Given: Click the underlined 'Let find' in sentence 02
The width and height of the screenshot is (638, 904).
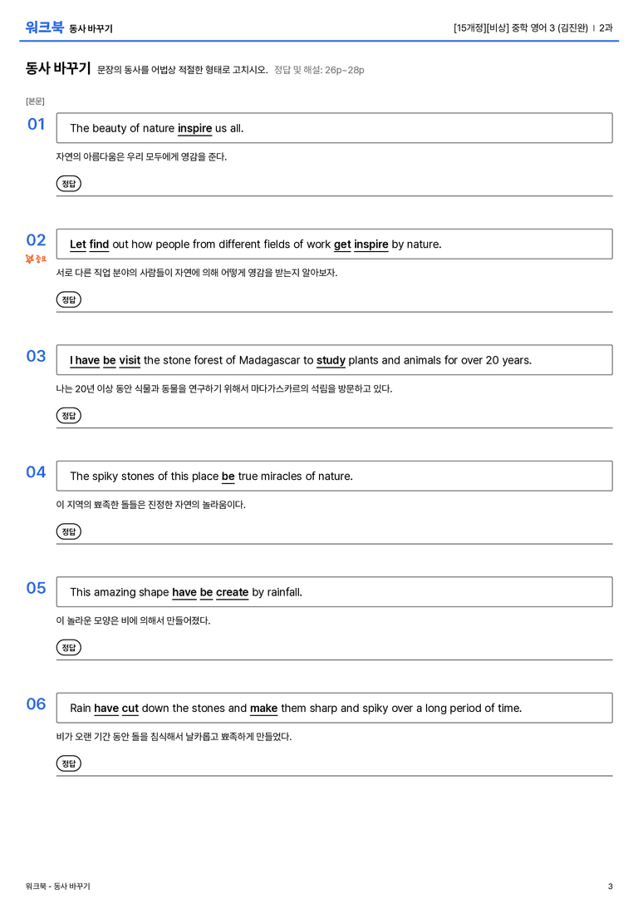Looking at the screenshot, I should pyautogui.click(x=89, y=245).
